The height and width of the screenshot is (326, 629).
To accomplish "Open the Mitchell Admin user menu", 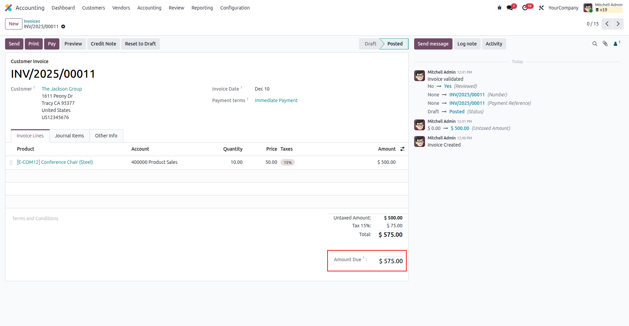I will click(603, 7).
